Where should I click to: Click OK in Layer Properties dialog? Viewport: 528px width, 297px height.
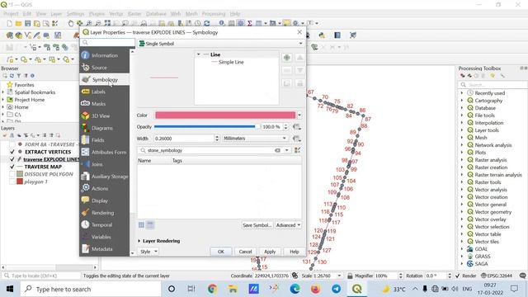coord(221,252)
